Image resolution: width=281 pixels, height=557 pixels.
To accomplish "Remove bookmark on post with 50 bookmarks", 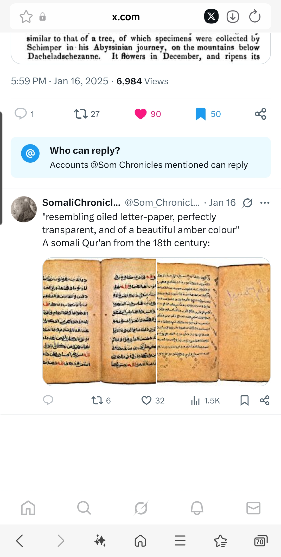I will (201, 114).
